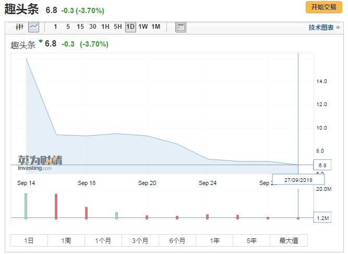Screen dimensions: 348x254
Task: Click the 1.2M volume marker label
Action: (322, 218)
